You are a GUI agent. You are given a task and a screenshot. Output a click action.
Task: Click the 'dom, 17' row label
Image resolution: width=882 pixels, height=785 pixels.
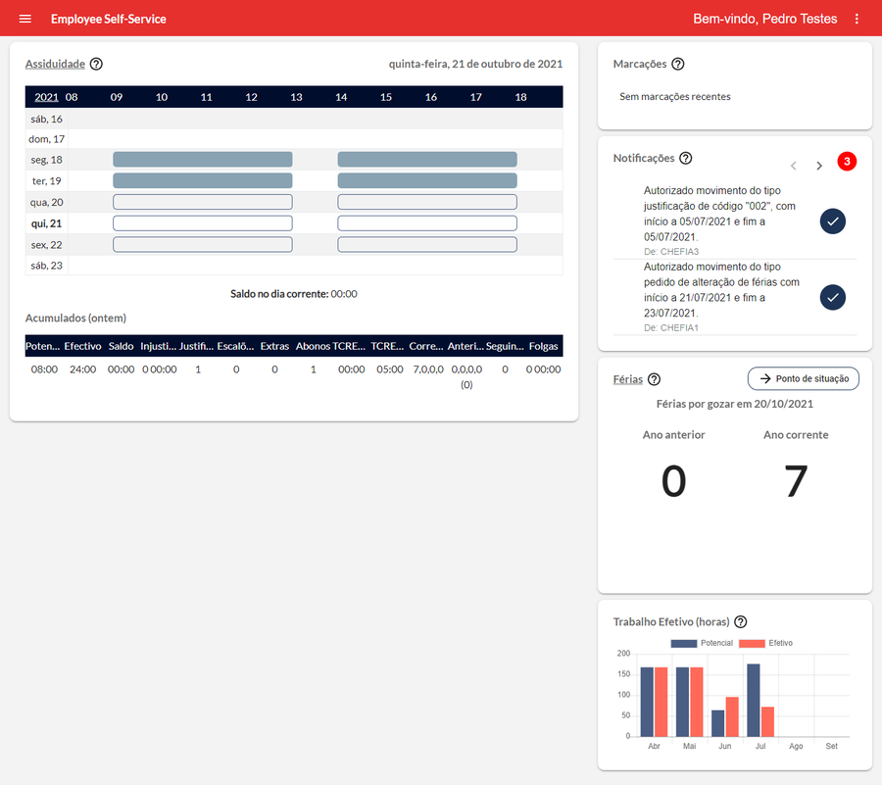(47, 139)
